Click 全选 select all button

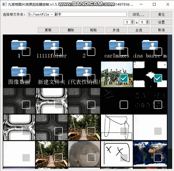coord(139,30)
